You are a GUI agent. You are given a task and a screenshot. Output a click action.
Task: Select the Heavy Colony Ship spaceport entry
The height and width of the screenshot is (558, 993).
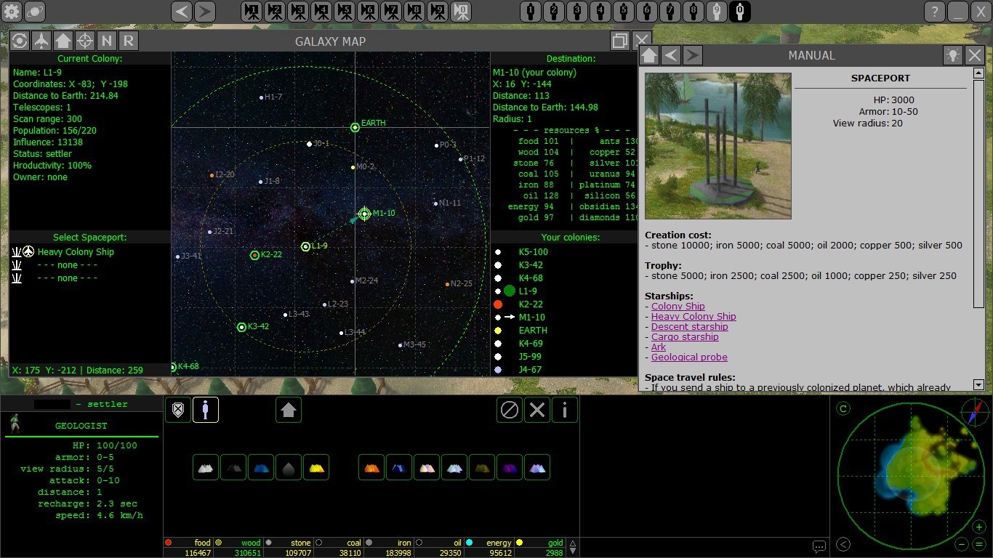76,252
